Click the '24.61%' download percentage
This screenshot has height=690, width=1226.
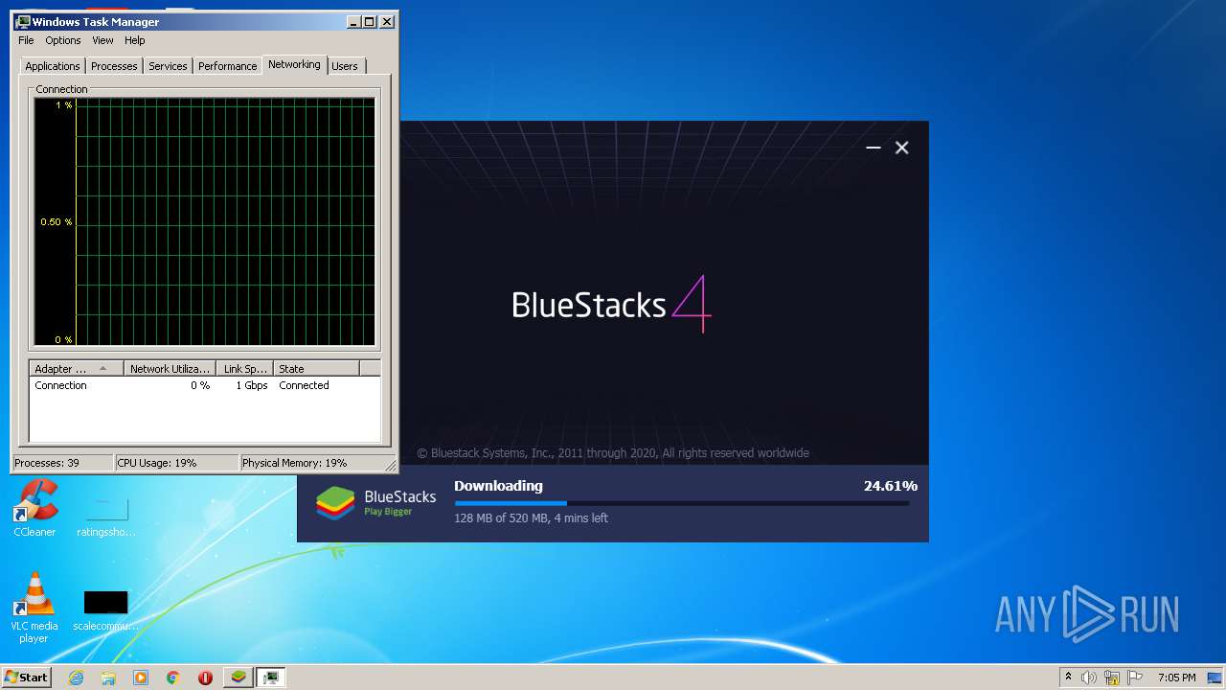point(891,486)
